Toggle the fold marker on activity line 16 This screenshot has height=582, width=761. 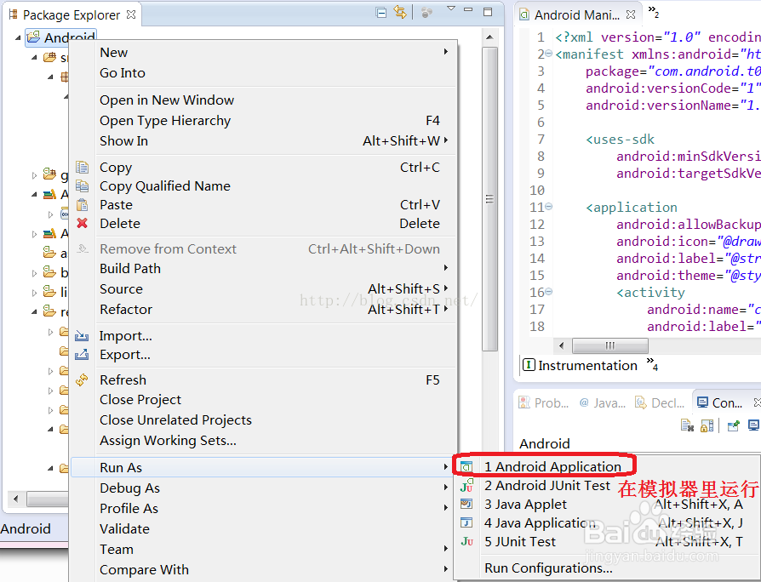click(548, 292)
